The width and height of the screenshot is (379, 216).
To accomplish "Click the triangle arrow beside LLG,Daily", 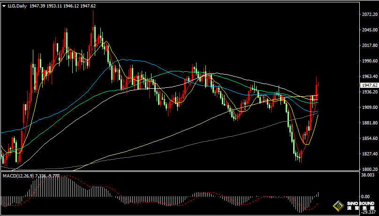I will [x=4, y=6].
